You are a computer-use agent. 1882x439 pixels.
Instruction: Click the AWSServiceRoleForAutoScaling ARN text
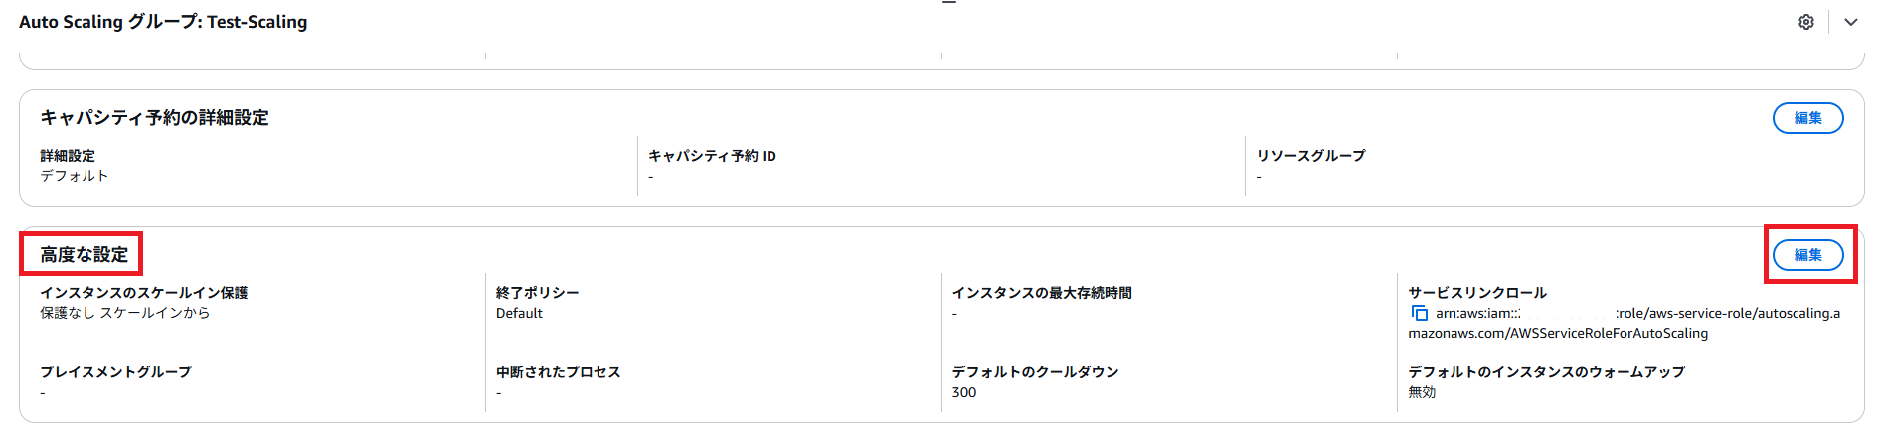coord(1557,333)
